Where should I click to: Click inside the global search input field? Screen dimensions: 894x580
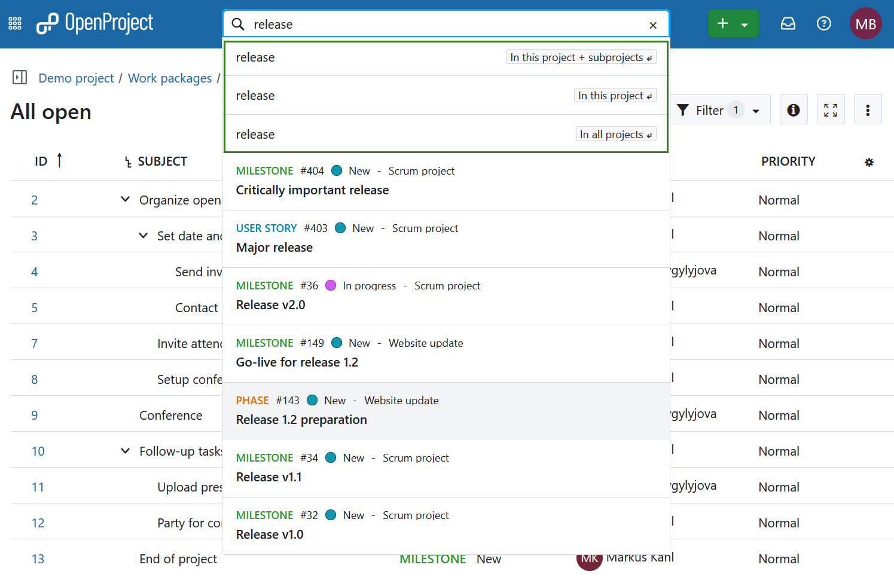click(x=419, y=25)
